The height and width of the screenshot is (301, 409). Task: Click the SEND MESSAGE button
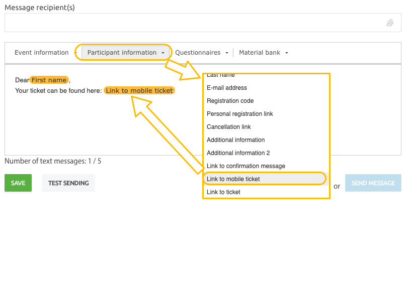tap(373, 183)
